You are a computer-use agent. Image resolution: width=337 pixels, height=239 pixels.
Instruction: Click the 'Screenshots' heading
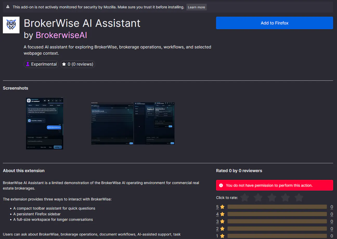click(x=15, y=88)
